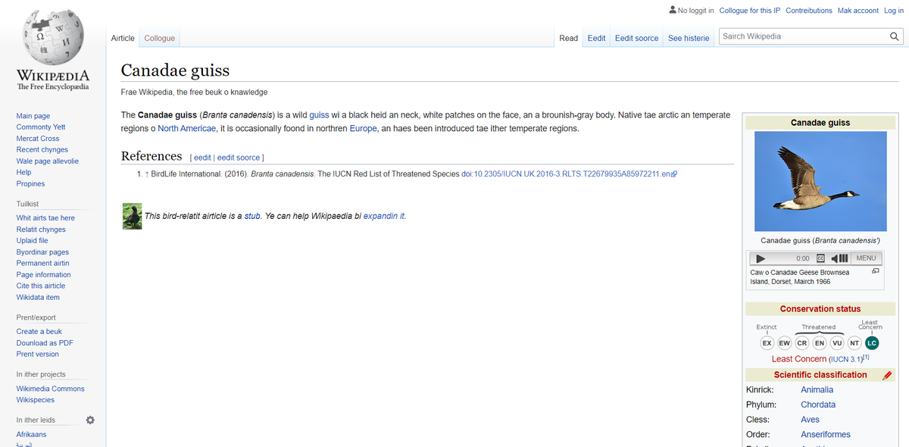Click Create a beuk link
The width and height of the screenshot is (909, 447).
39,332
